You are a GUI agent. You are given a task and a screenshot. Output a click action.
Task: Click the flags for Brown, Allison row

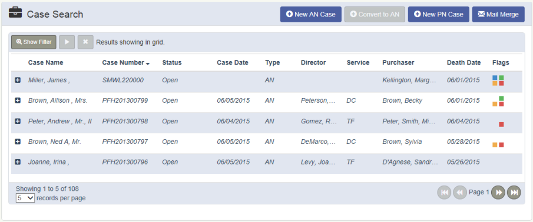tap(498, 101)
